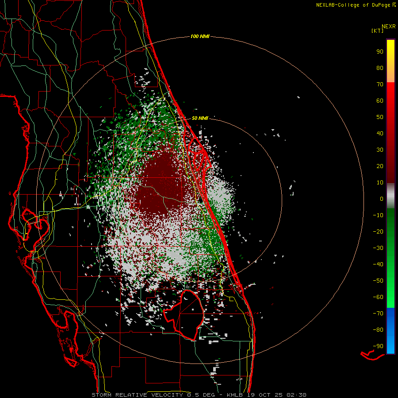Viewport: 398px width, 398px height.
Task: Click the 70 value on the velocity scale
Action: [380, 84]
